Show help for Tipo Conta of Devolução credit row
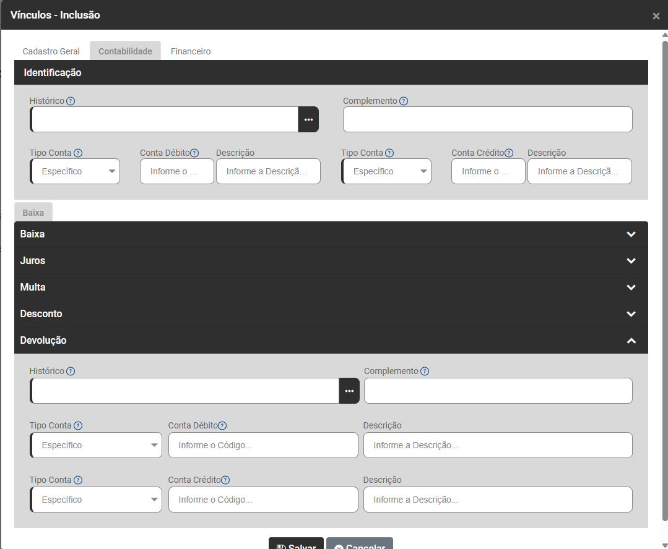The height and width of the screenshot is (549, 668). 78,480
